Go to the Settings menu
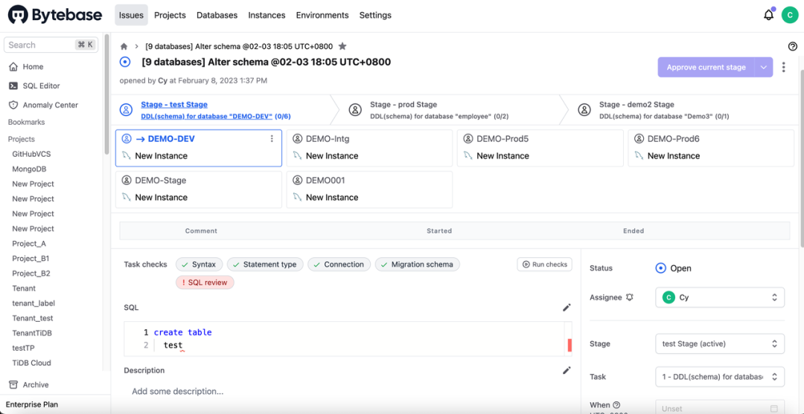The image size is (804, 414). (374, 15)
